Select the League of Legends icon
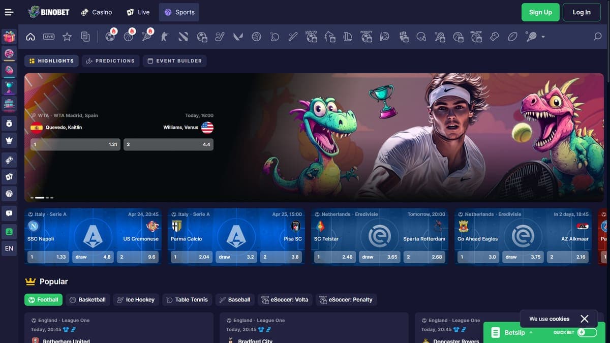Screen dimensions: 610x343 pyautogui.click(x=348, y=37)
